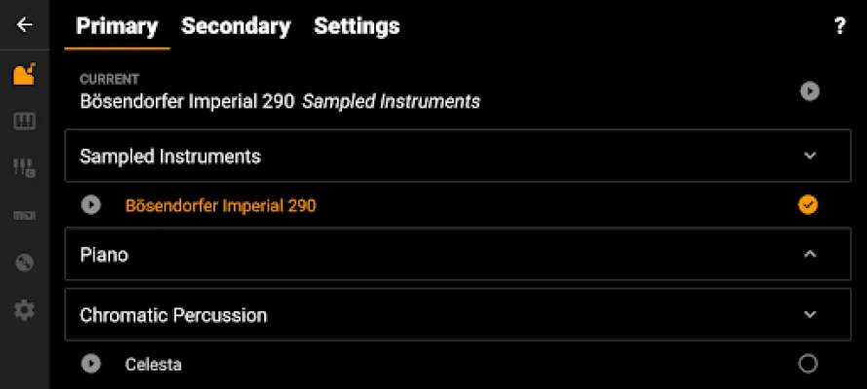Expand the Piano category chevron
The width and height of the screenshot is (867, 389).
point(810,254)
